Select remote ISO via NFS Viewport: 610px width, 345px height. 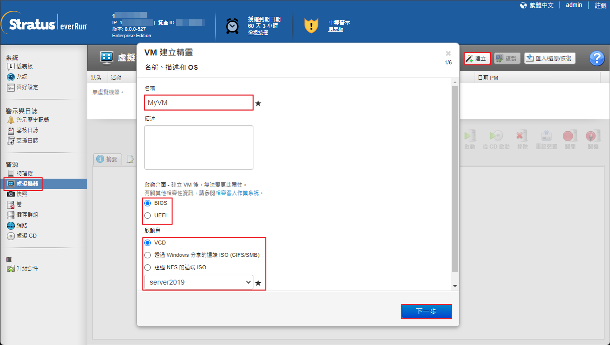click(147, 267)
